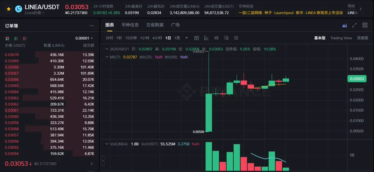Collapse the 2025/09/21 OHLC legend row
Image resolution: width=374 pixels, height=172 pixels.
point(107,49)
